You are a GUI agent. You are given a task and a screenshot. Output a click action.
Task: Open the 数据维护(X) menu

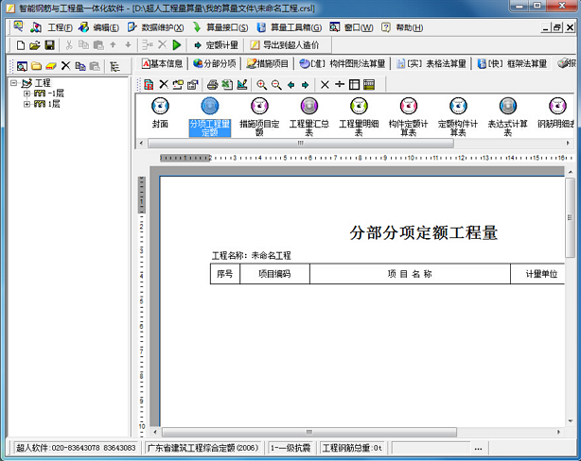point(155,27)
